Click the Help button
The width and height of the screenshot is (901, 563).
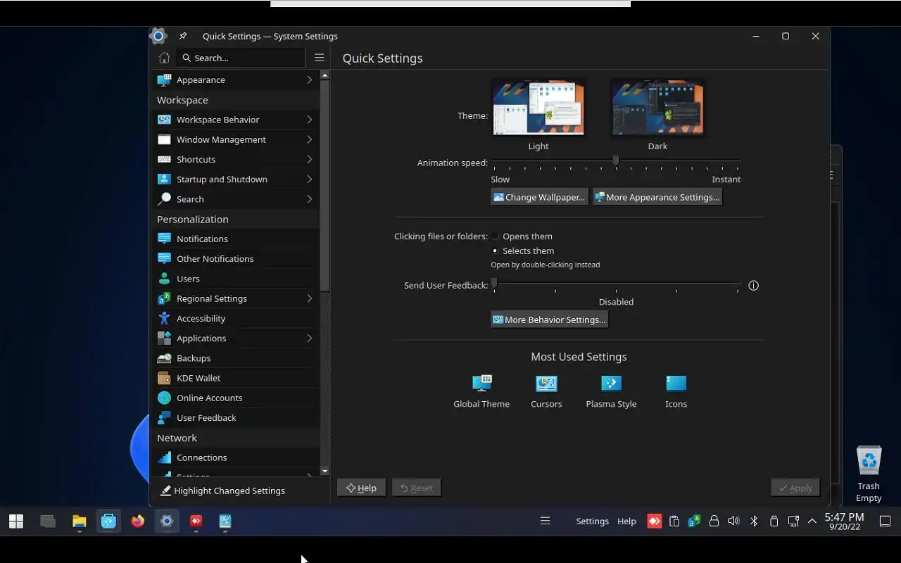point(361,488)
